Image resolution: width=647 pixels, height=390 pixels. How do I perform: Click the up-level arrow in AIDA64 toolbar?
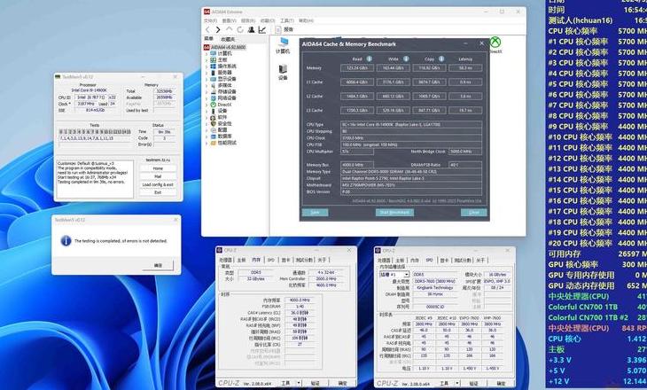(229, 30)
